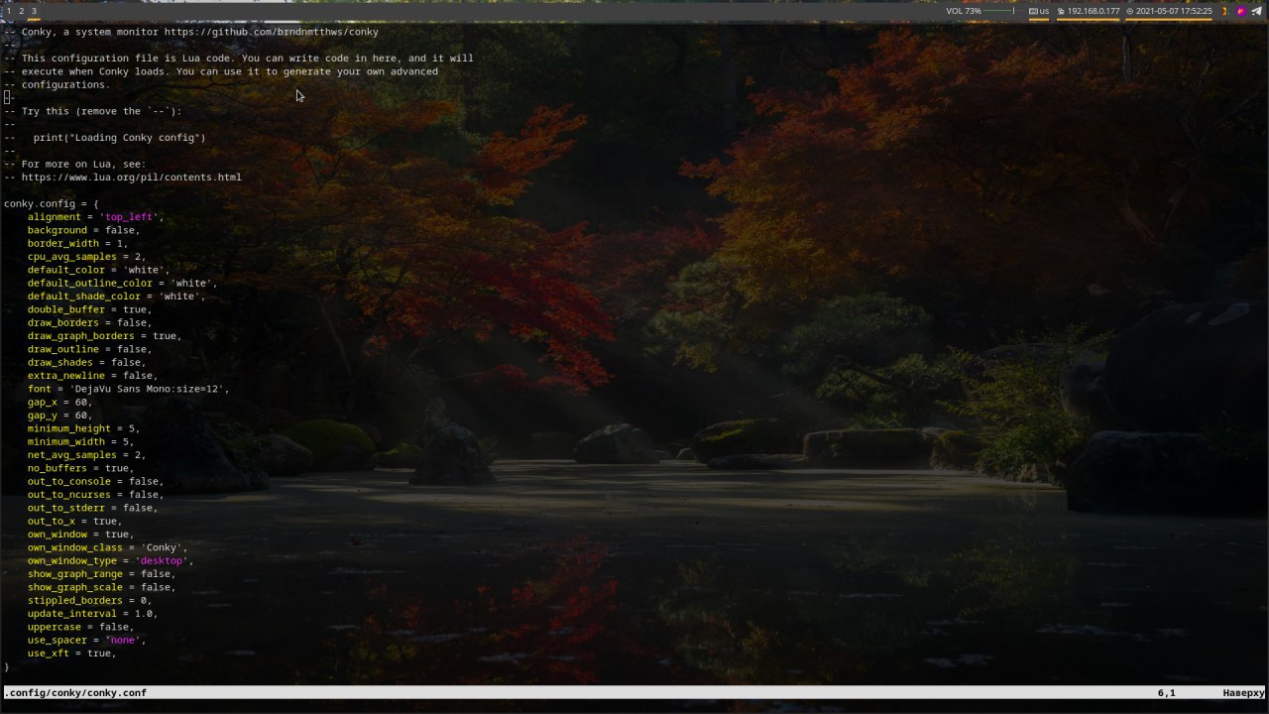Screen dimensions: 1269x714
Task: Click the keyboard layout icon beside 'us'
Action: (x=1033, y=11)
